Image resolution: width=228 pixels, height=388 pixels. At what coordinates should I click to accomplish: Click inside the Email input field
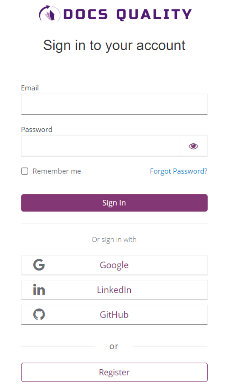click(x=114, y=104)
